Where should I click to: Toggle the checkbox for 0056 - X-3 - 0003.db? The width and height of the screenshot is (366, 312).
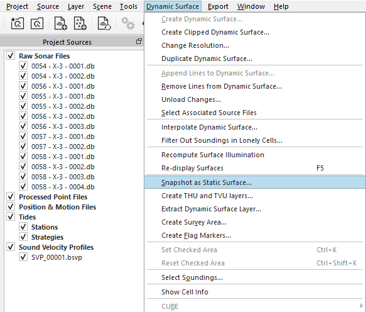pos(23,126)
